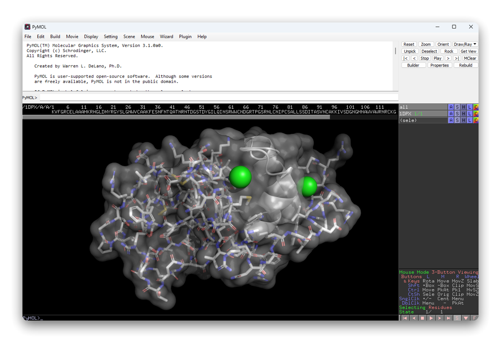Click the Reset view button
The image size is (501, 343).
(x=408, y=44)
